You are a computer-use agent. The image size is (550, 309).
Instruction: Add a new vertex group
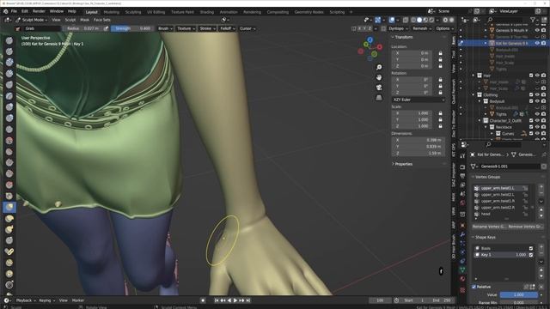click(x=541, y=187)
